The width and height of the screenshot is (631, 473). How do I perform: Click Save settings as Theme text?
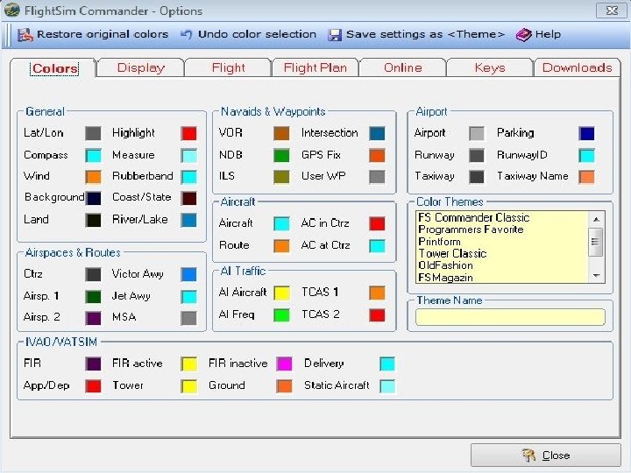(425, 34)
